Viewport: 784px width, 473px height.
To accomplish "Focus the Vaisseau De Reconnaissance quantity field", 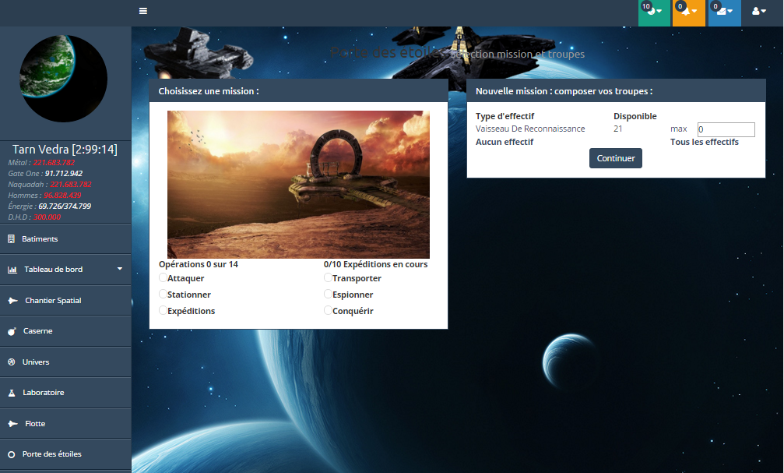I will tap(726, 129).
